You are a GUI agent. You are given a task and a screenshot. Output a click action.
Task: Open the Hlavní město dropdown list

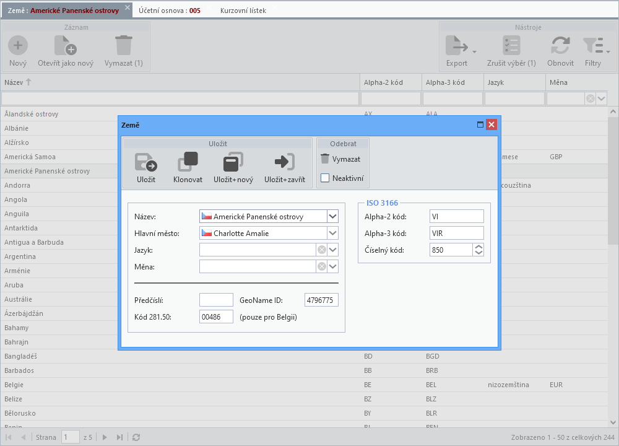[x=333, y=233]
